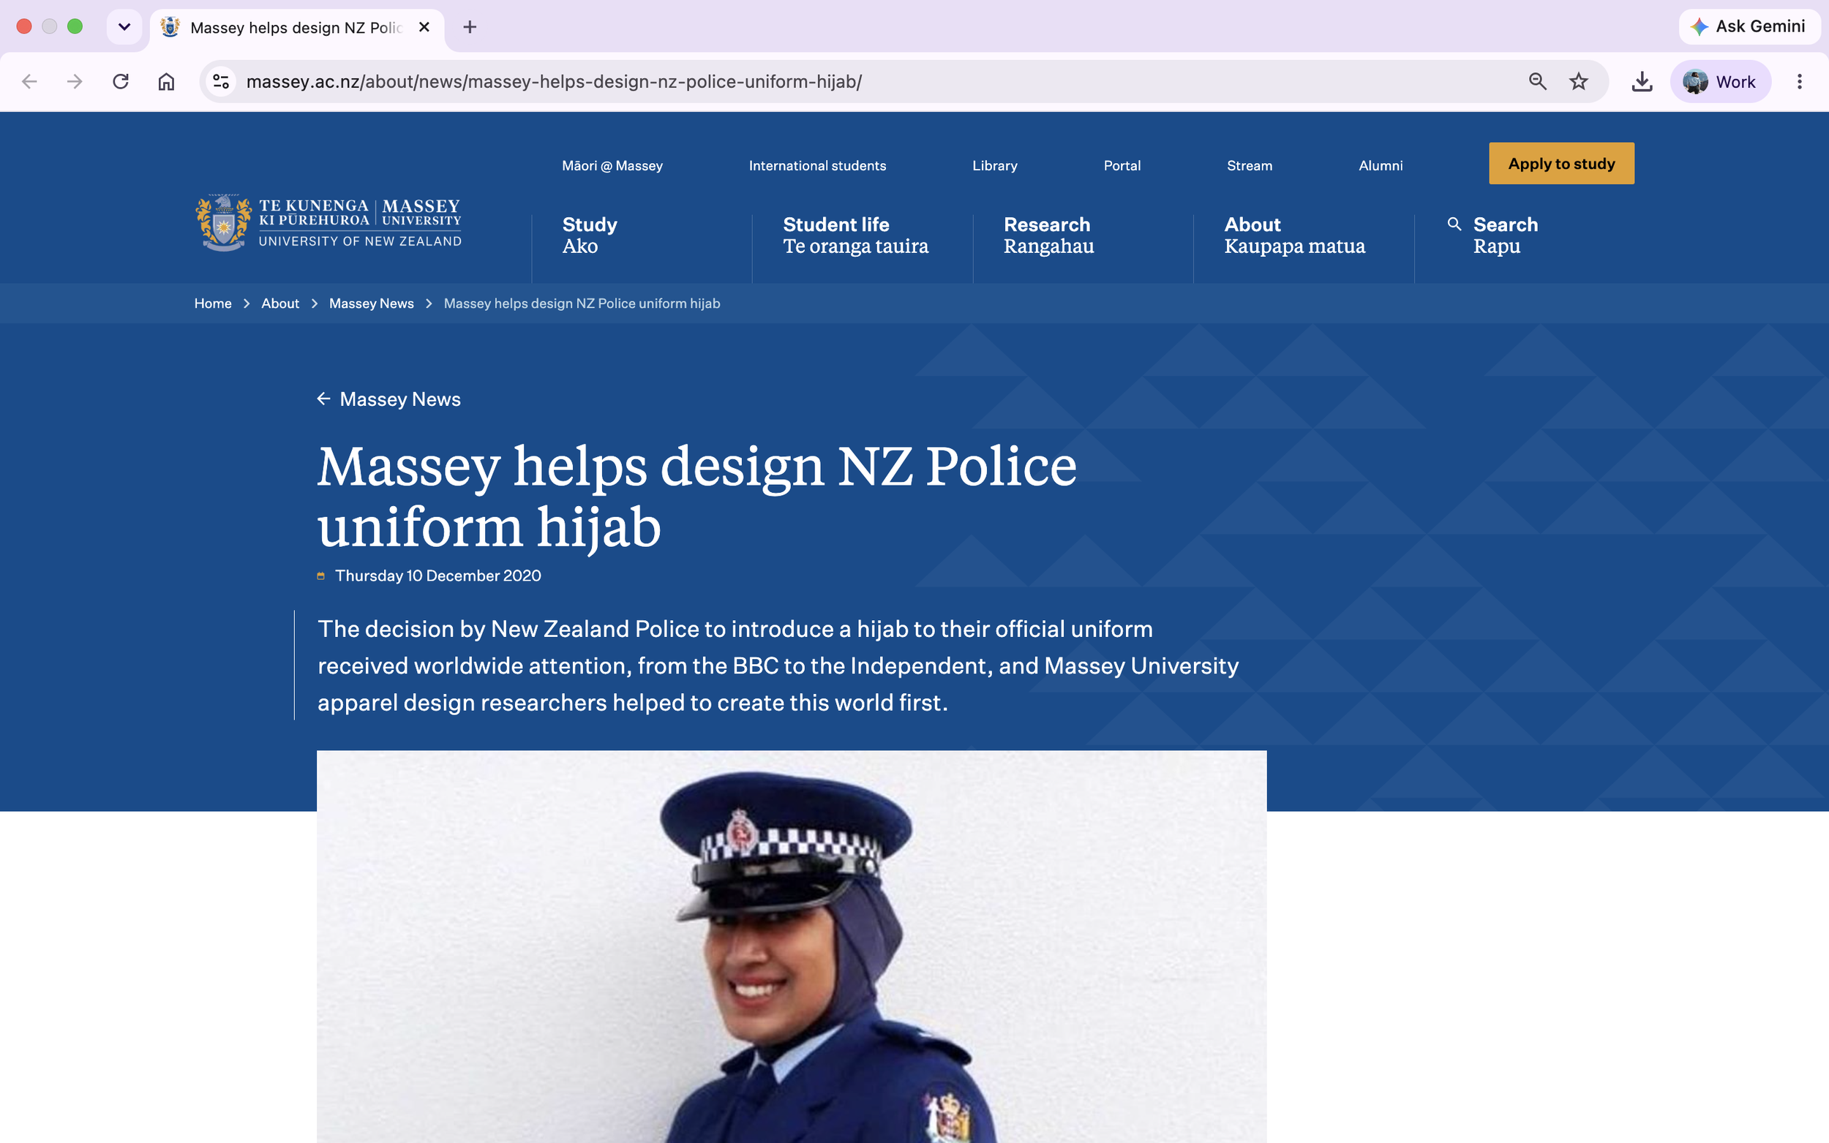Expand the tab search dropdown arrow
The height and width of the screenshot is (1143, 1829).
[125, 27]
